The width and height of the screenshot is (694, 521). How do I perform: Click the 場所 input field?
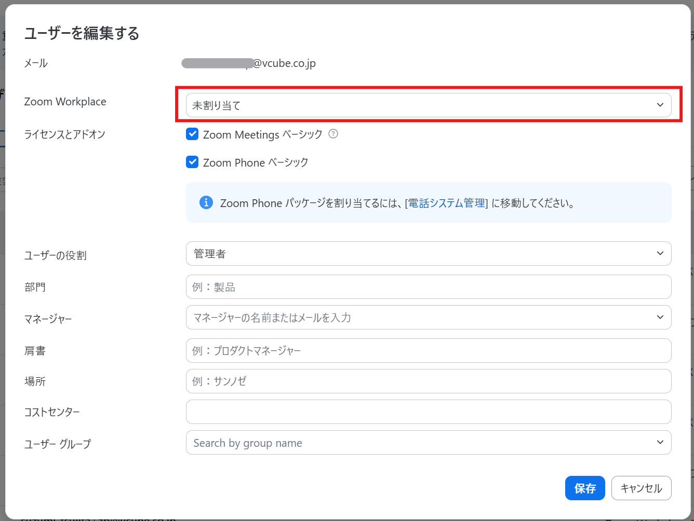point(429,381)
